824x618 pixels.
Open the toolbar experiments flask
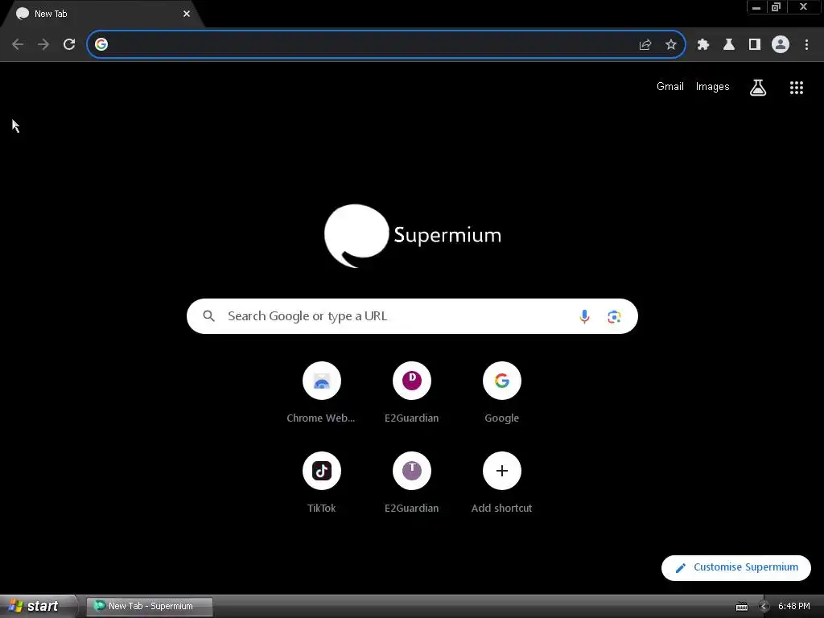coord(729,45)
